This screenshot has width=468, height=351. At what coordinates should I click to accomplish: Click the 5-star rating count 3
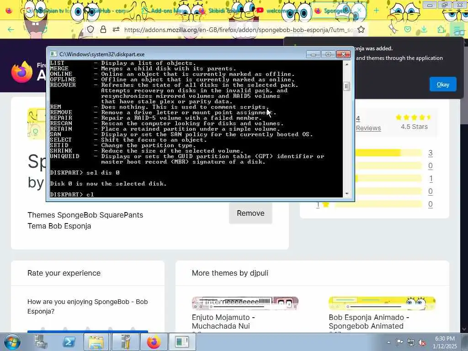pyautogui.click(x=431, y=153)
